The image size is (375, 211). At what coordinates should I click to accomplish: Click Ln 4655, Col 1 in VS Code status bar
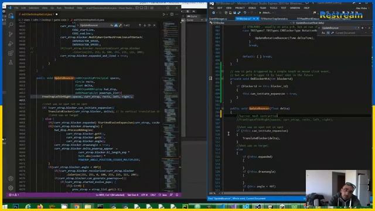[110, 195]
